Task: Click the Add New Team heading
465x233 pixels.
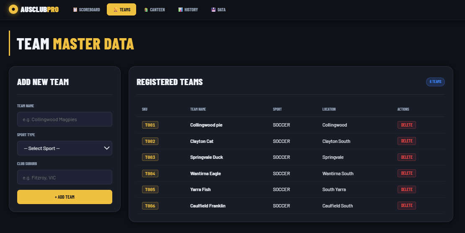Action: [43, 82]
